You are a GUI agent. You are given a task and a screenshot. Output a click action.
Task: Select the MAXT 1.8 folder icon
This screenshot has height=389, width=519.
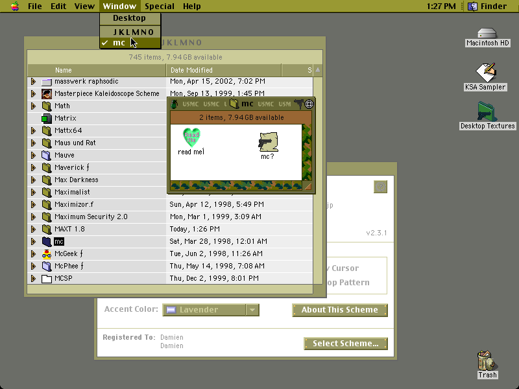(x=47, y=230)
